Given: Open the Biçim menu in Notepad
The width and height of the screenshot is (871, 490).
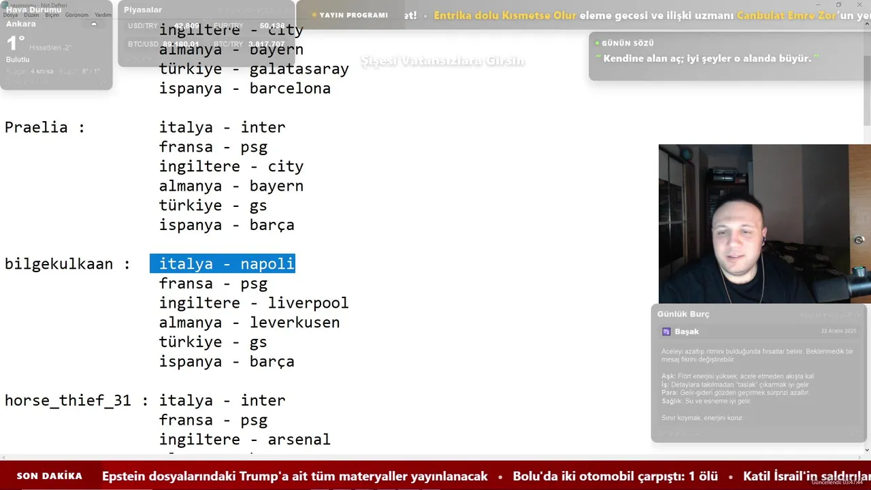Looking at the screenshot, I should (x=52, y=15).
